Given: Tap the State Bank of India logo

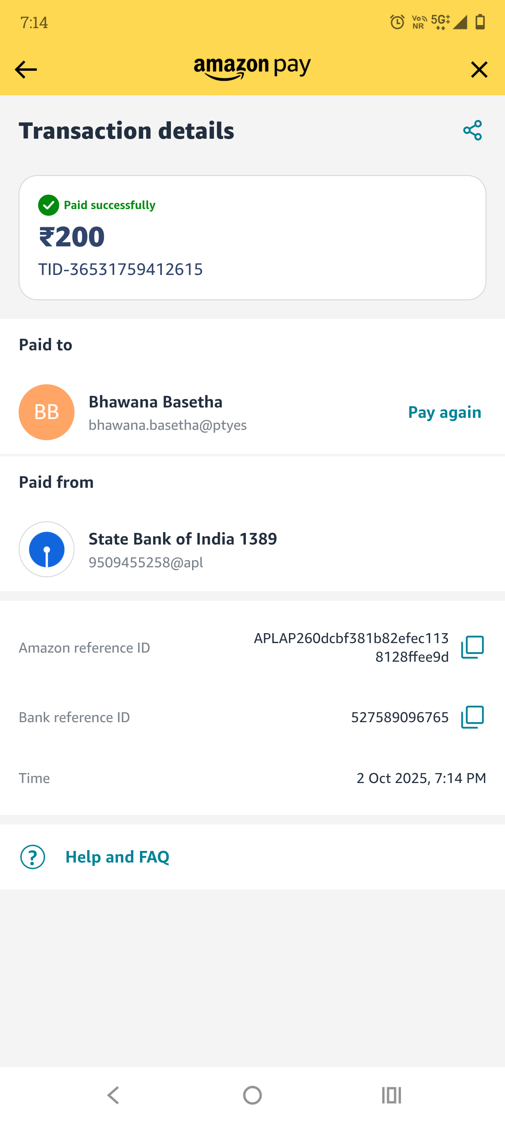Looking at the screenshot, I should (47, 549).
